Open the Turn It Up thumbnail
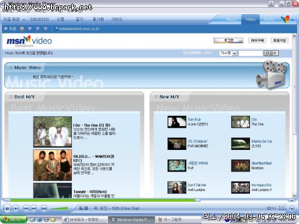 pyautogui.click(x=176, y=122)
